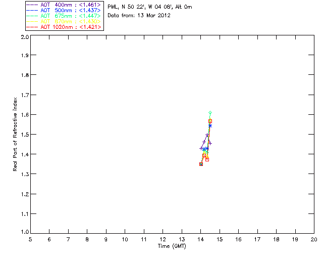
Task: Click the AOT 1020nm red legend entry
Action: pyautogui.click(x=64, y=27)
